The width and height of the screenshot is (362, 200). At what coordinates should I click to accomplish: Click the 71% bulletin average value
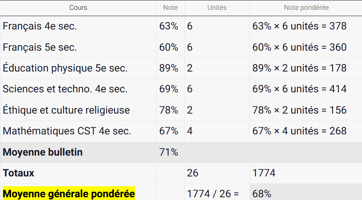(169, 152)
